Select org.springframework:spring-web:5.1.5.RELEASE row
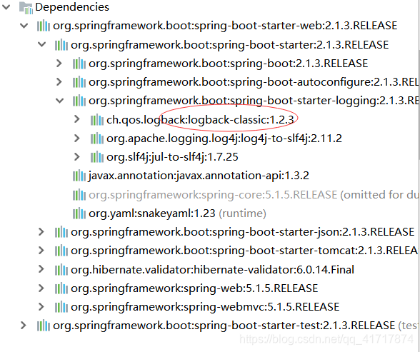420x352 pixels. [x=194, y=288]
